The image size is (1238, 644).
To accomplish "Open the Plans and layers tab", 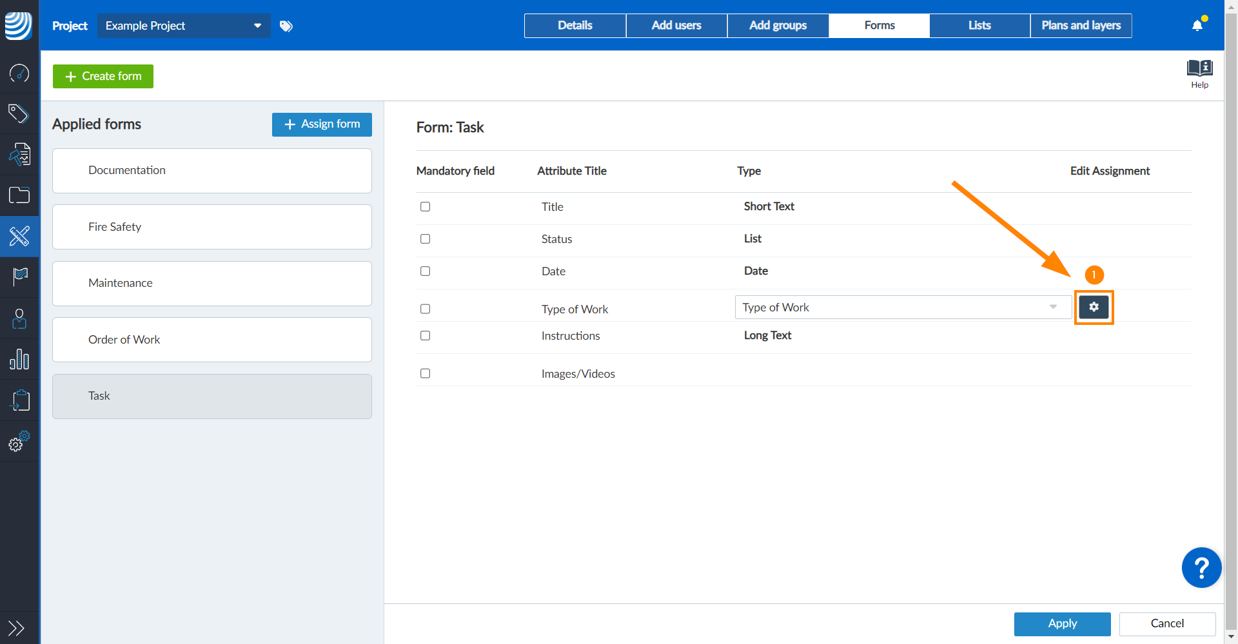I will [1081, 26].
